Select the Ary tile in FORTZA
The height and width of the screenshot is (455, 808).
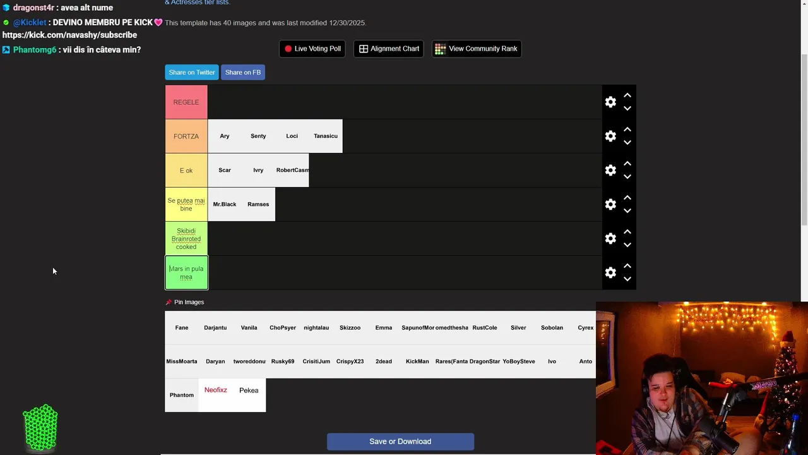(225, 136)
